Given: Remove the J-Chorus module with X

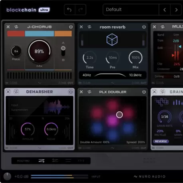Looking at the screenshot, I should point(8,27).
